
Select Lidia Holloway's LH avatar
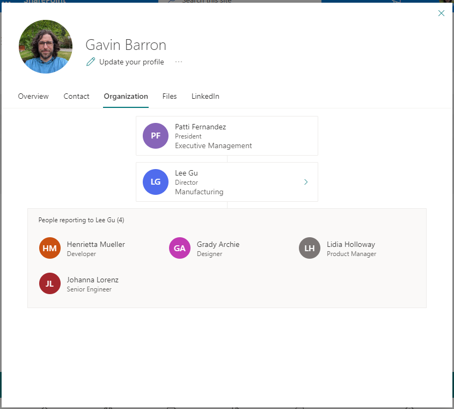click(309, 248)
